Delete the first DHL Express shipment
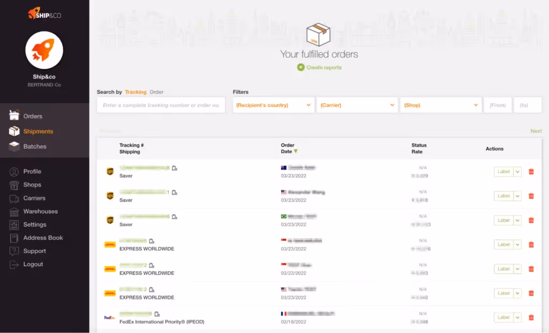Screen dimensions: 549x333 coord(531,245)
